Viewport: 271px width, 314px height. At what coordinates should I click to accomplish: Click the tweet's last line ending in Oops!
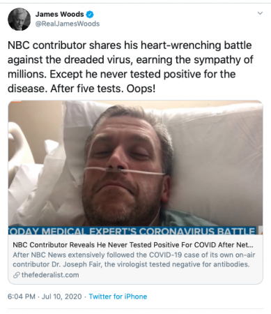(82, 89)
